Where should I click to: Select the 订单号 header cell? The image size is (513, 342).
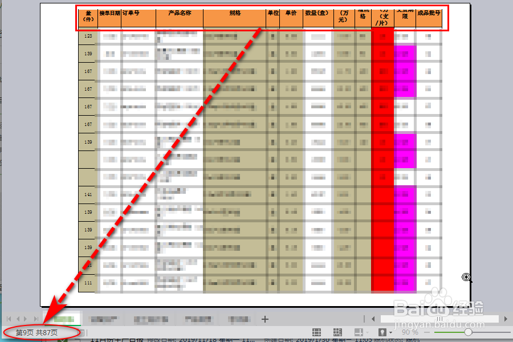(x=139, y=18)
